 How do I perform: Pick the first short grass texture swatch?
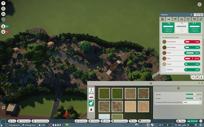click(104, 94)
